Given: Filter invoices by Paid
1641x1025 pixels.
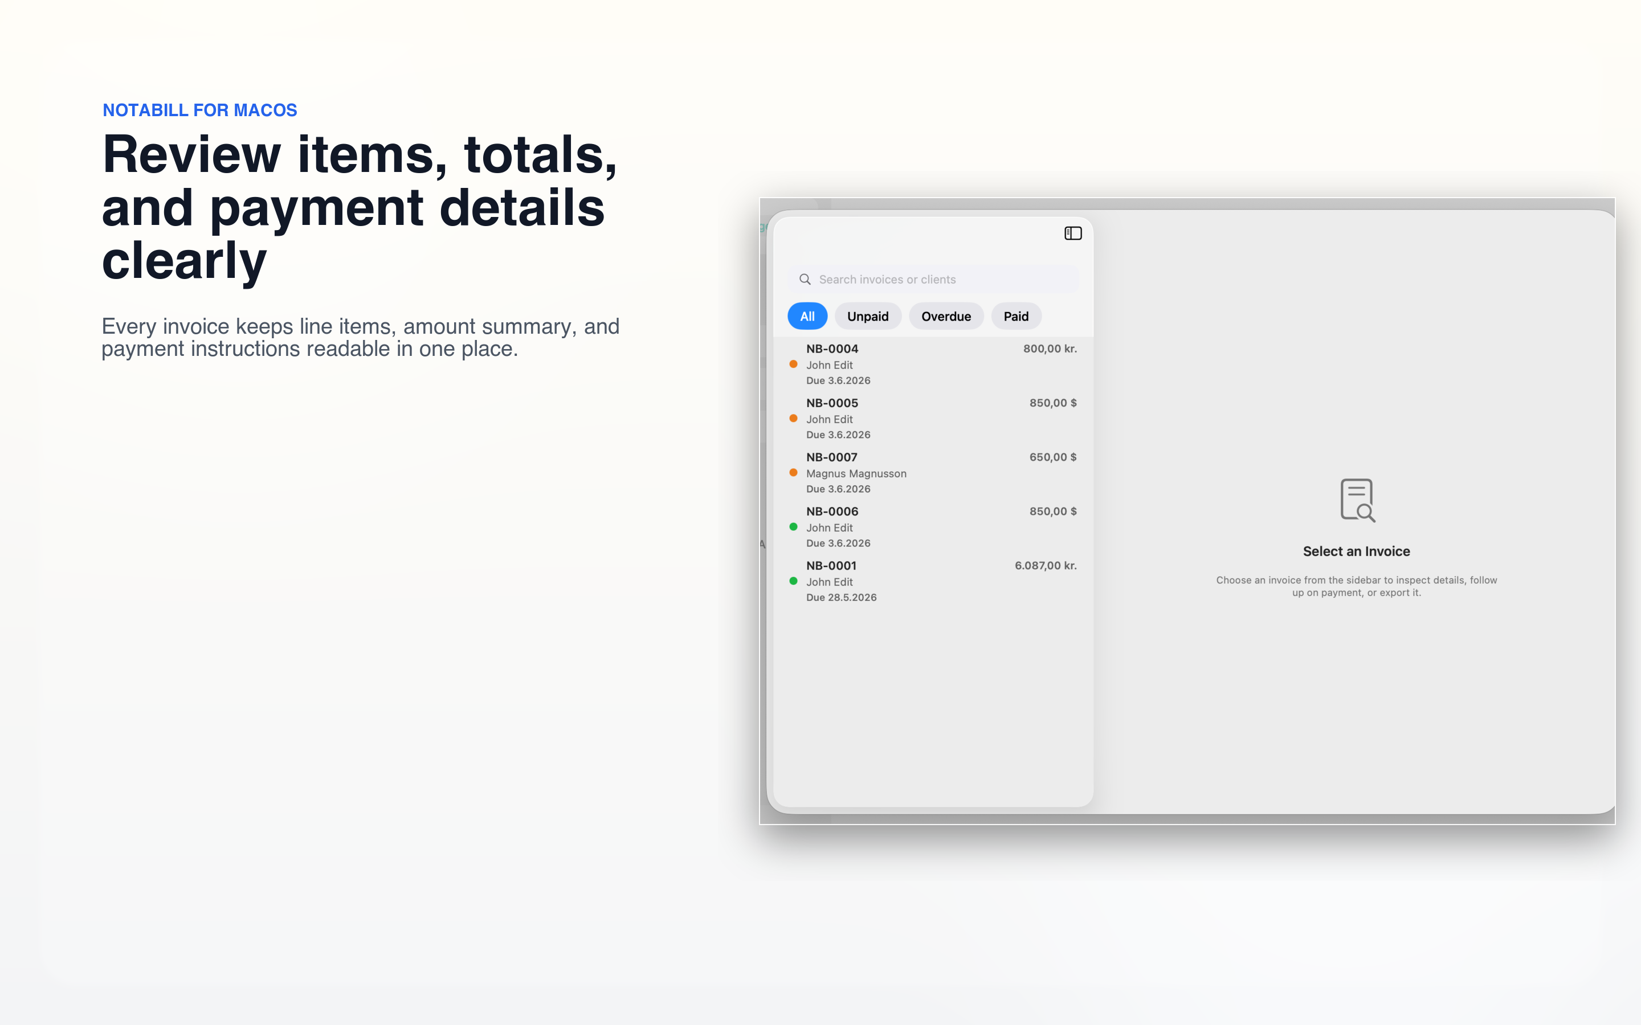Looking at the screenshot, I should point(1016,316).
